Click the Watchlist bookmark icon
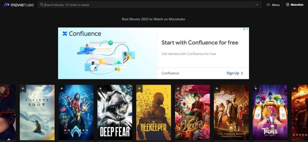This screenshot has width=308, height=142. 288,5
